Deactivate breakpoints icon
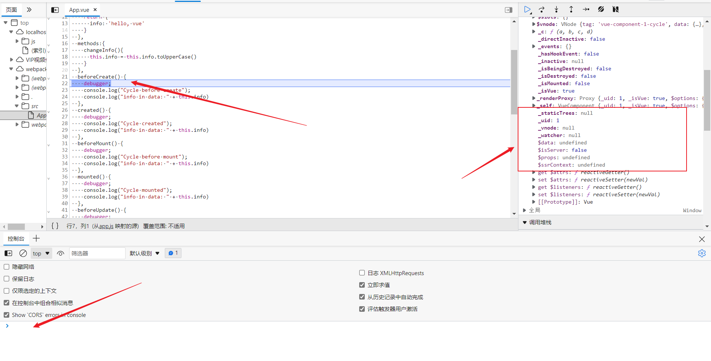Image resolution: width=711 pixels, height=361 pixels. tap(601, 10)
